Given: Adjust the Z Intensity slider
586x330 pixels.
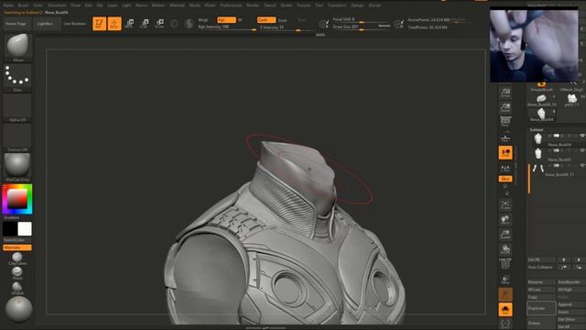Looking at the screenshot, I should pos(286,27).
